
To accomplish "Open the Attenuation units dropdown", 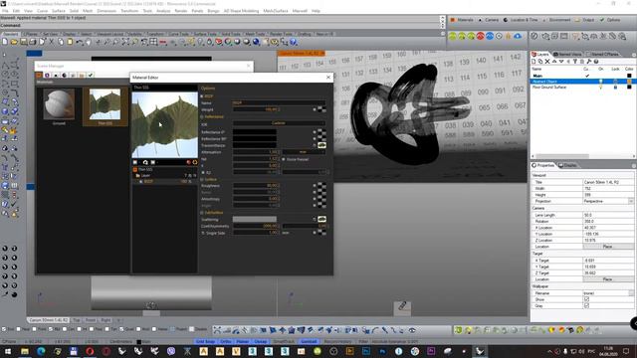I will click(303, 152).
